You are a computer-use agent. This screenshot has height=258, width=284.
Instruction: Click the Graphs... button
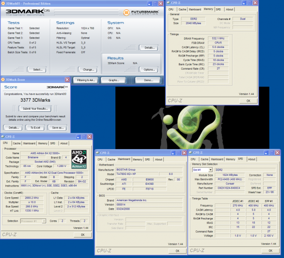pyautogui.click(x=114, y=80)
